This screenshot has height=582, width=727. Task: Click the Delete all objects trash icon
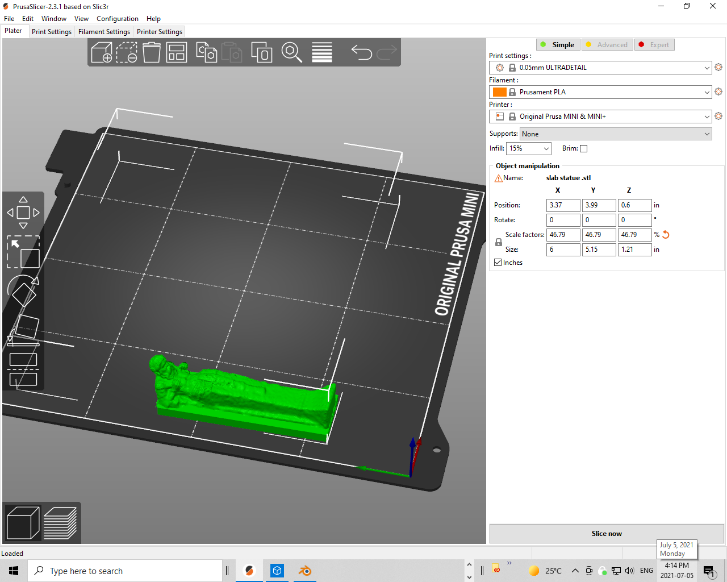[x=152, y=52]
